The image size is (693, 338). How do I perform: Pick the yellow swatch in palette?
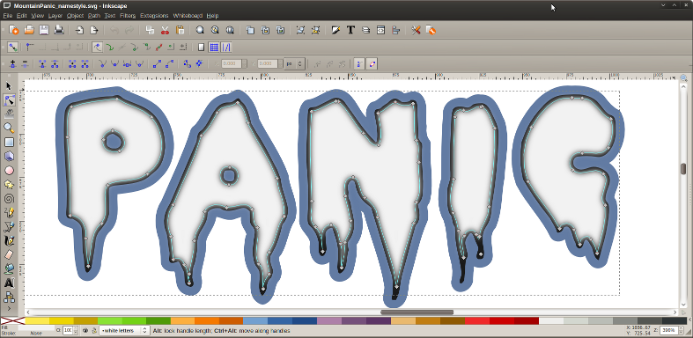(37, 320)
